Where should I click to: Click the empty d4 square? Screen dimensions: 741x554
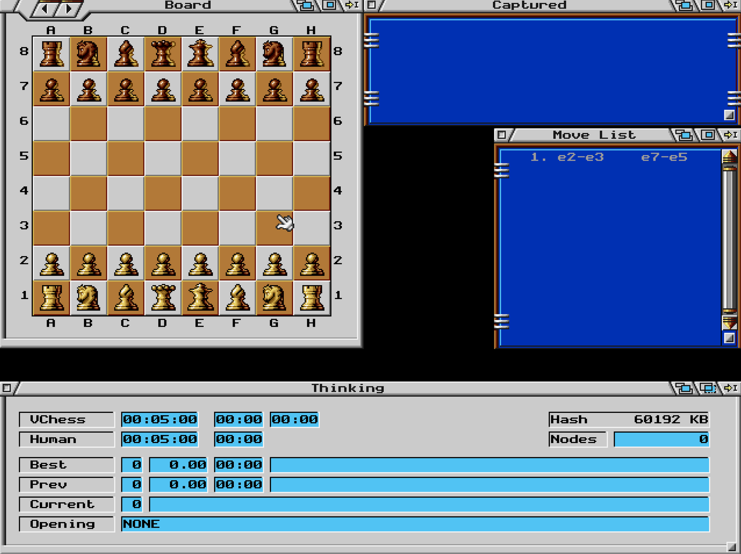[x=163, y=193]
